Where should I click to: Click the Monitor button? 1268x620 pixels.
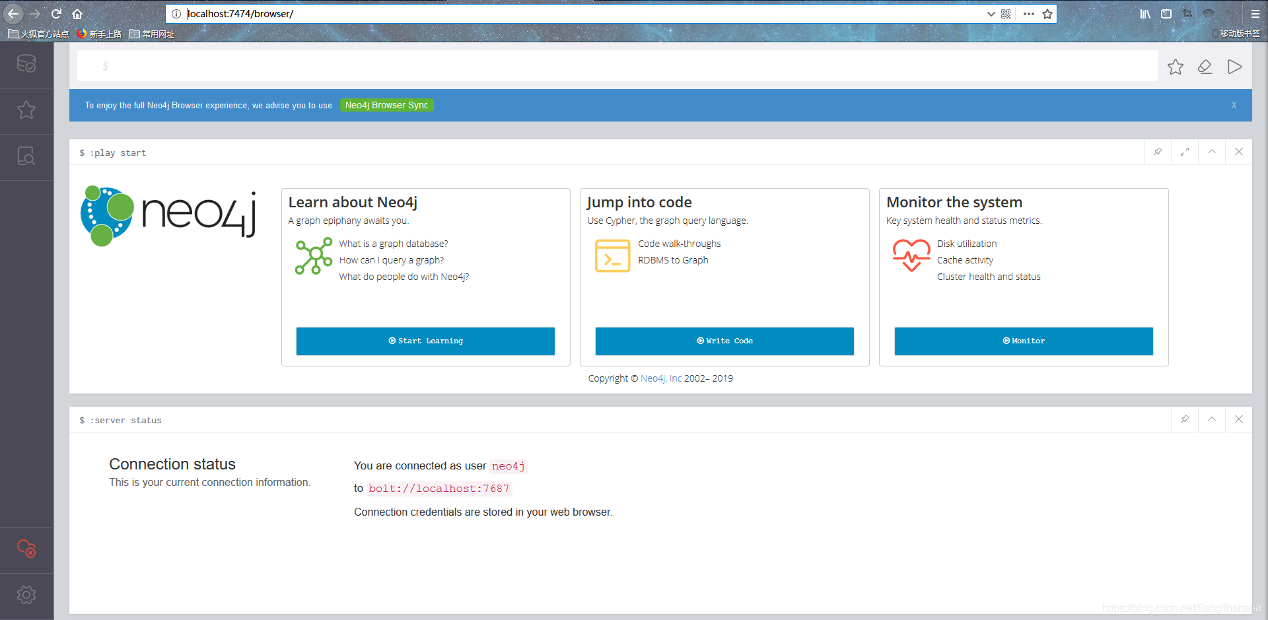click(1024, 341)
